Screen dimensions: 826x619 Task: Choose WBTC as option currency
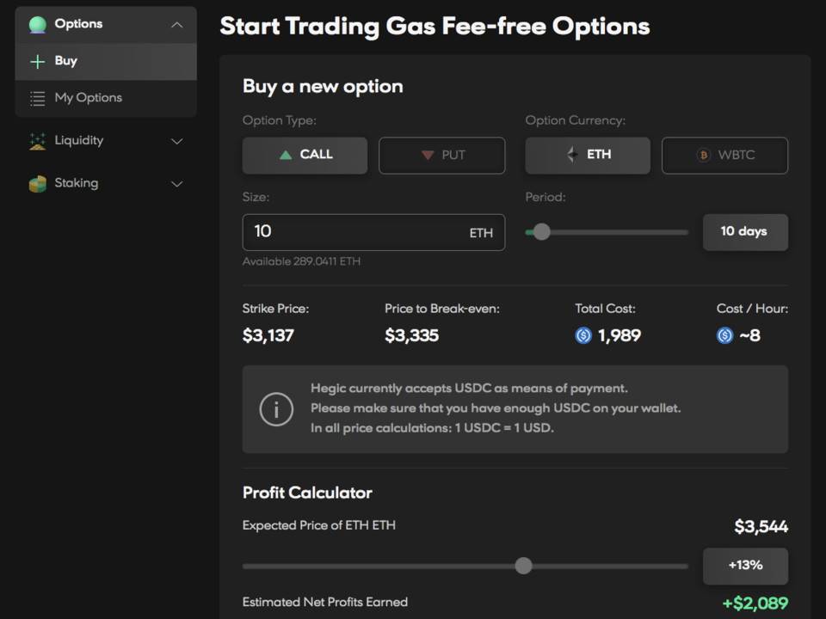tap(724, 156)
